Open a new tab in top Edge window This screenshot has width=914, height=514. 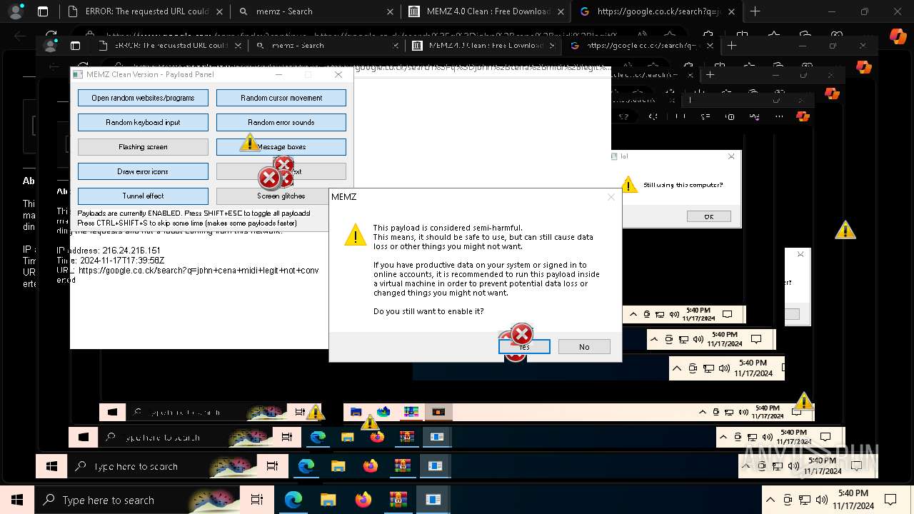pos(755,11)
